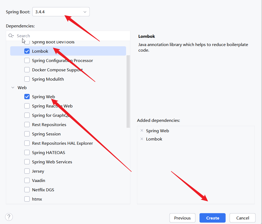Enable the Jersey checkbox
This screenshot has height=224, width=262.
(27, 171)
